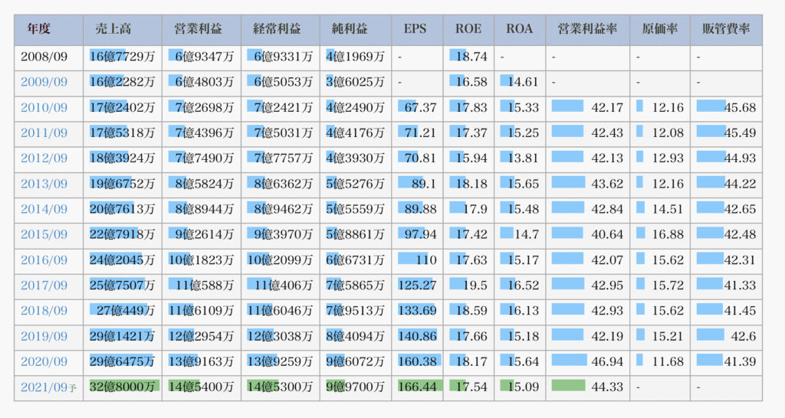The image size is (785, 418).
Task: Select operating profit 6億4803万
Action: click(205, 82)
